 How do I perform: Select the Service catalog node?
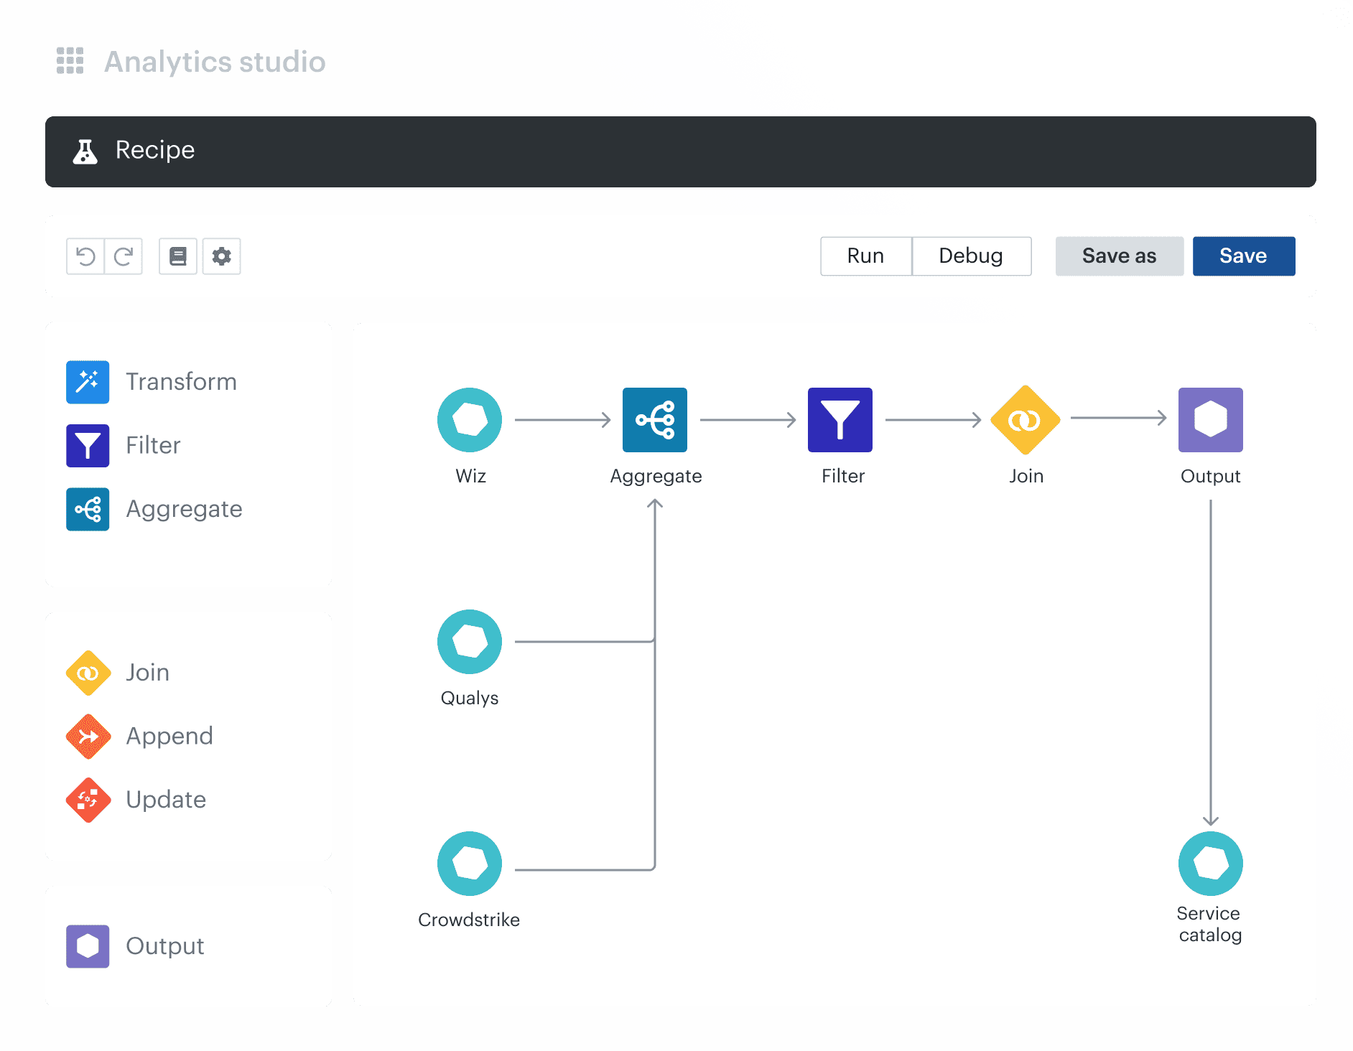pyautogui.click(x=1211, y=864)
